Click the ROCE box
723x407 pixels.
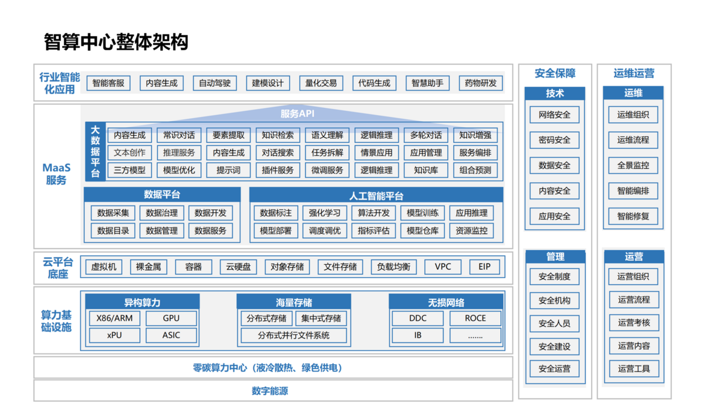coord(475,318)
